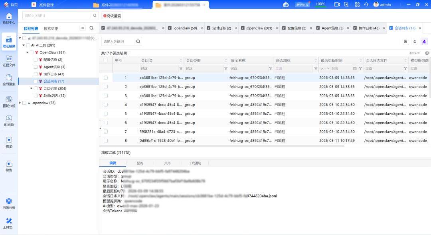The width and height of the screenshot is (431, 235).
Task: Open the 画像分析 sidebar tool
Action: pyautogui.click(x=9, y=203)
